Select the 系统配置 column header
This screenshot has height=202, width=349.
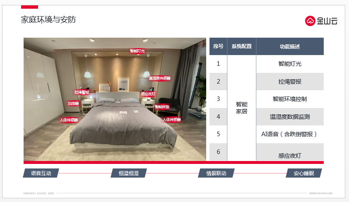point(241,46)
